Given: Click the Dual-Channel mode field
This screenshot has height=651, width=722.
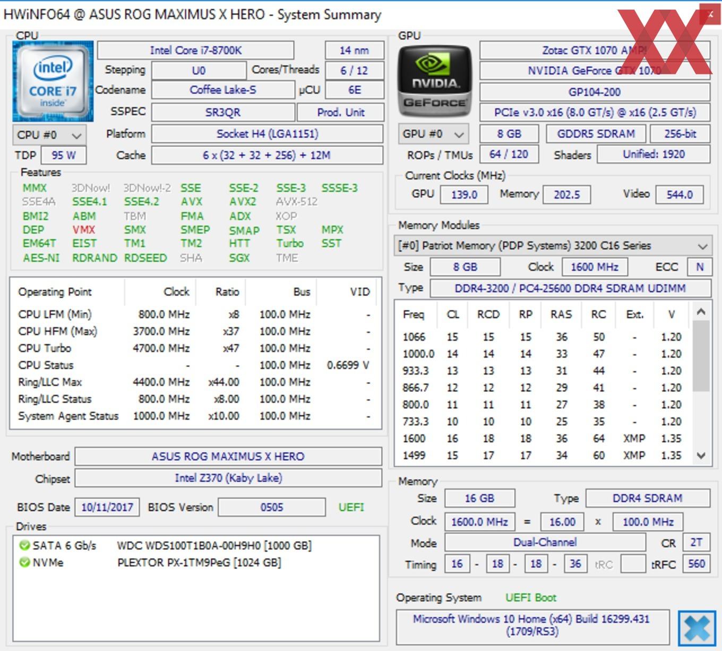Looking at the screenshot, I should tap(545, 543).
